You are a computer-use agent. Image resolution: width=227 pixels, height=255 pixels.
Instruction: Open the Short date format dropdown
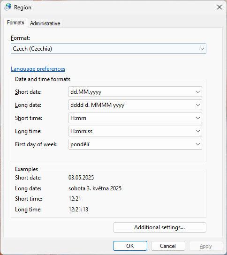click(135, 92)
